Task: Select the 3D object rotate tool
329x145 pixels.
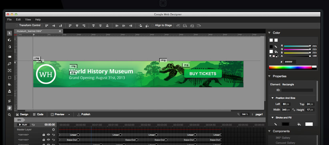Action: point(10,40)
